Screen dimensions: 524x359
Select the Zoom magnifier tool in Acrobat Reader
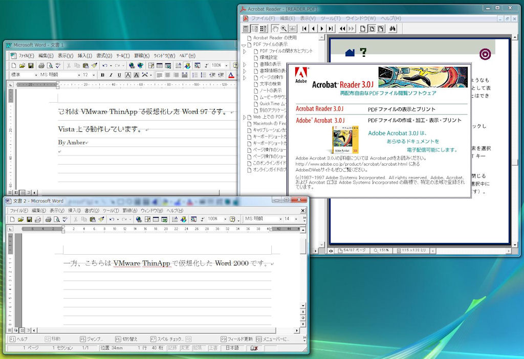click(x=283, y=29)
